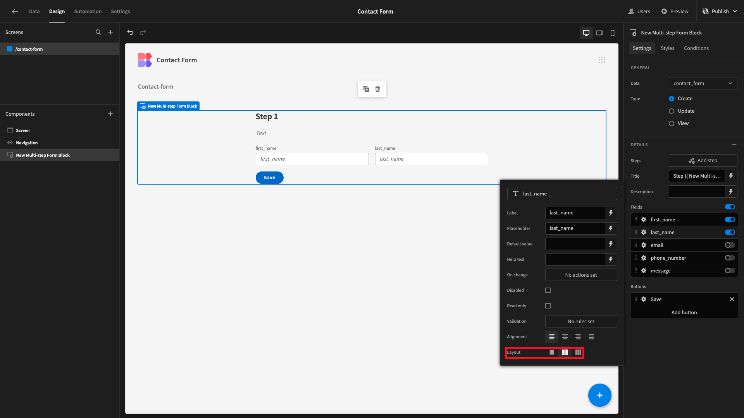
Task: Open settings gear for email field
Action: click(x=644, y=245)
